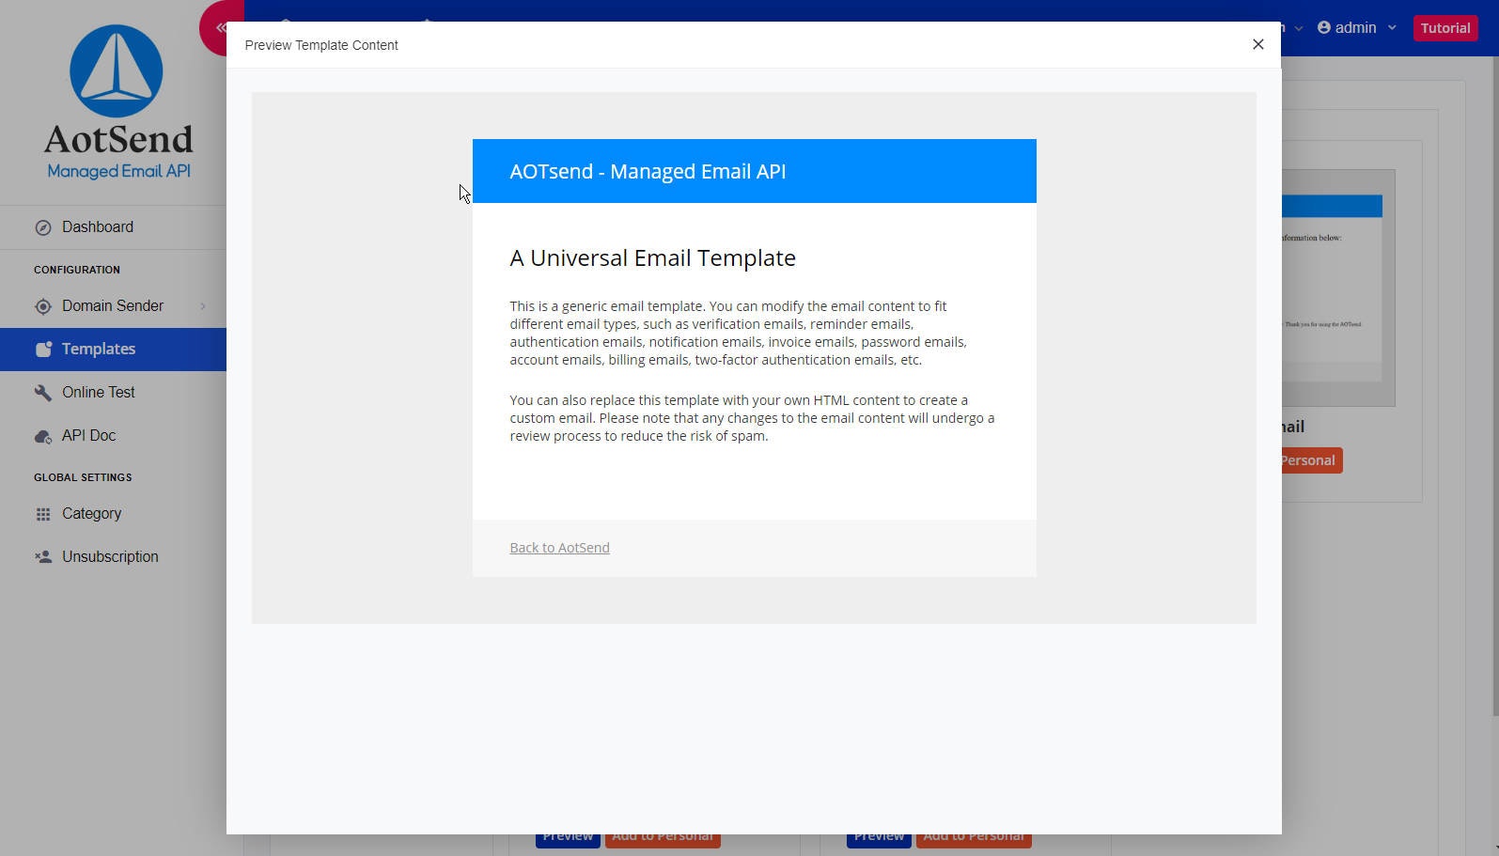Click the Unsubscription user icon

[x=43, y=557]
